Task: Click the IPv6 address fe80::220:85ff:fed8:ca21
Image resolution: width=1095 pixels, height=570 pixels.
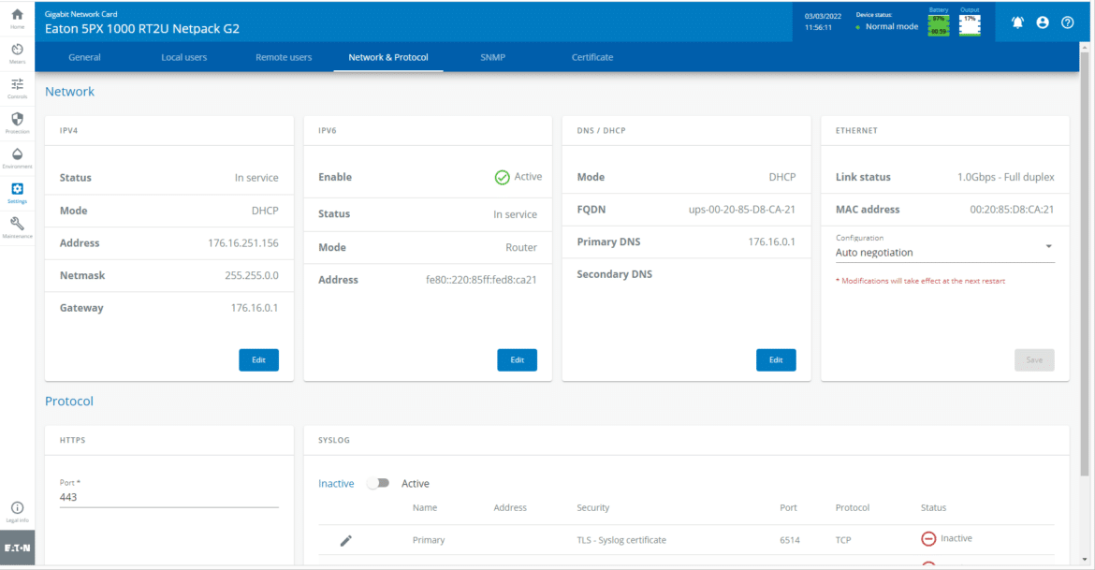Action: (x=481, y=280)
